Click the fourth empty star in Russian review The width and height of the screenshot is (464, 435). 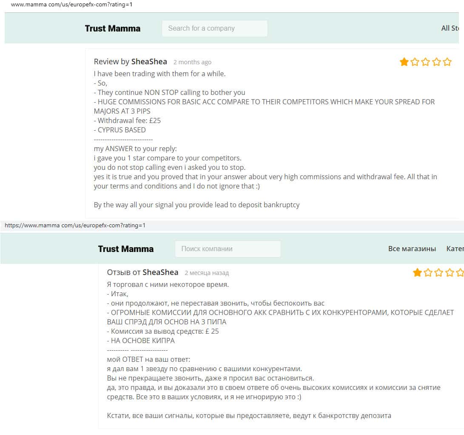(x=450, y=273)
